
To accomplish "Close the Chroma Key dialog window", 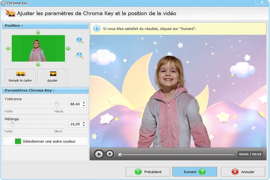I will click(262, 2).
